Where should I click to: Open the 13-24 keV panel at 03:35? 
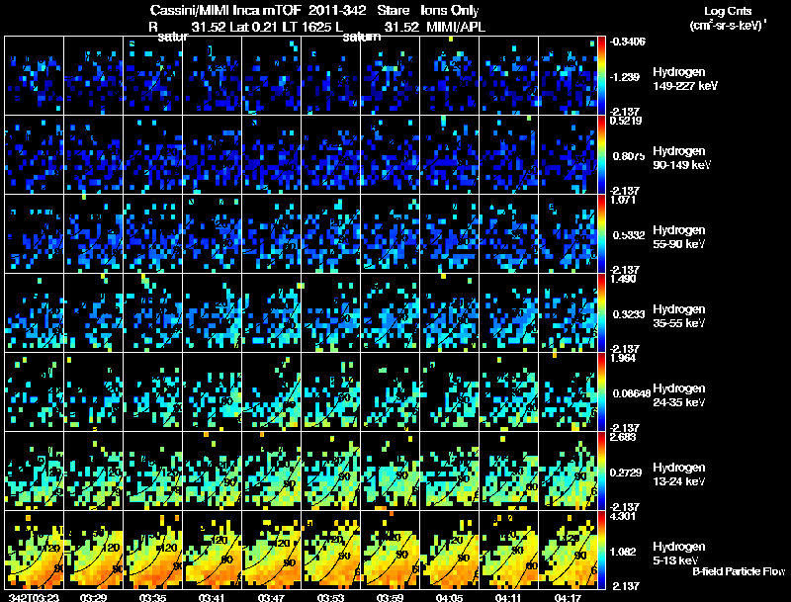pos(153,471)
